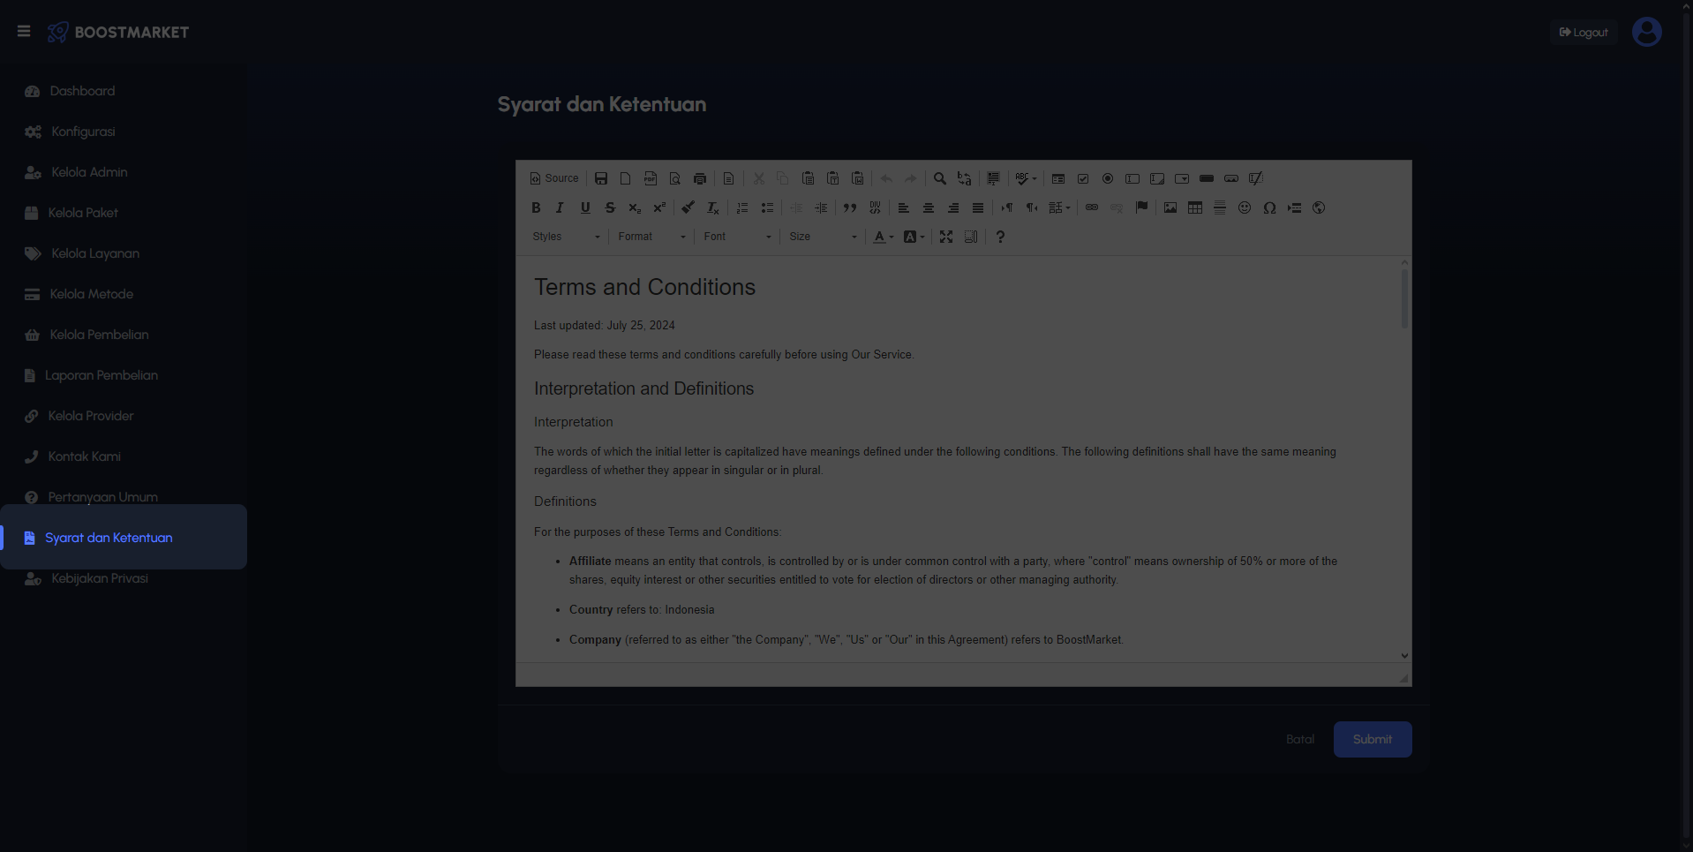This screenshot has height=852, width=1693.
Task: Insert a Special Character (omega icon)
Action: tap(1269, 207)
